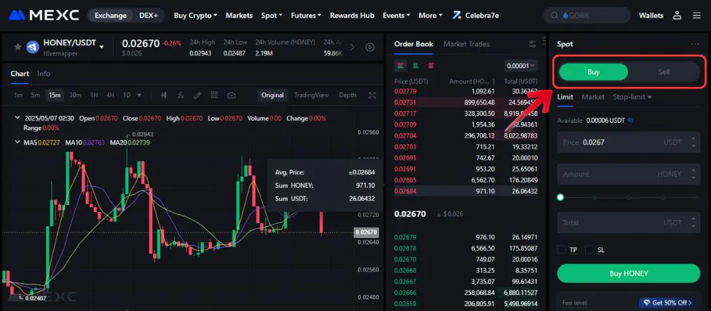Click the transfer arrows next to Available USDT

point(630,121)
